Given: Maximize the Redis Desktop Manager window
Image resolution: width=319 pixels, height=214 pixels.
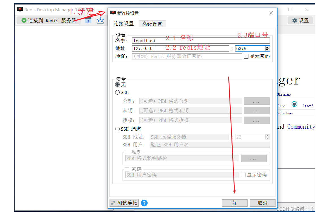Looking at the screenshot, I should click(290, 10).
